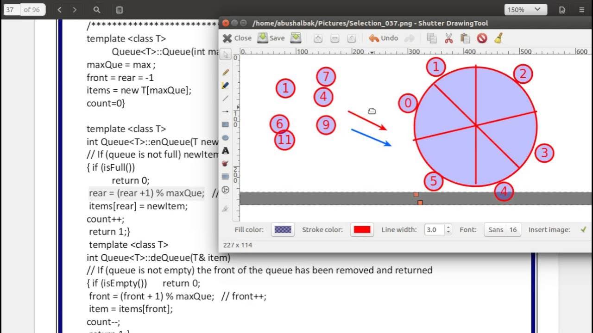Select the pointer selection tool in Shutter
Screen dimensions: 593x333
pos(226,55)
